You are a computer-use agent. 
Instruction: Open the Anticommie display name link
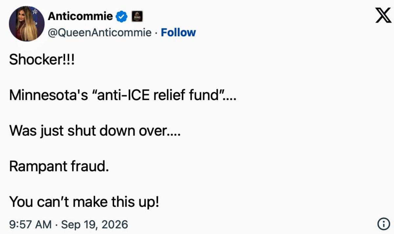point(81,16)
